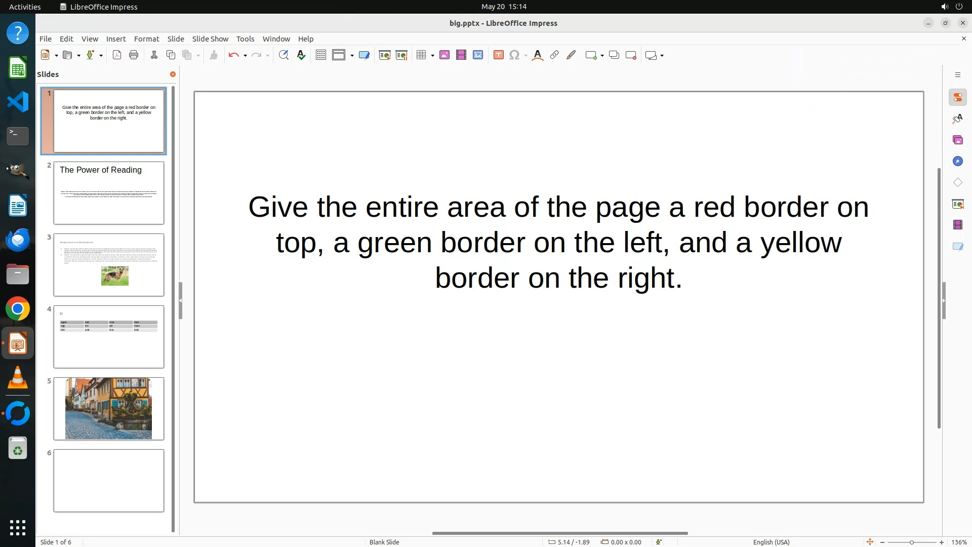This screenshot has height=547, width=972.
Task: Expand the Display Views dropdown arrow
Action: coord(352,56)
